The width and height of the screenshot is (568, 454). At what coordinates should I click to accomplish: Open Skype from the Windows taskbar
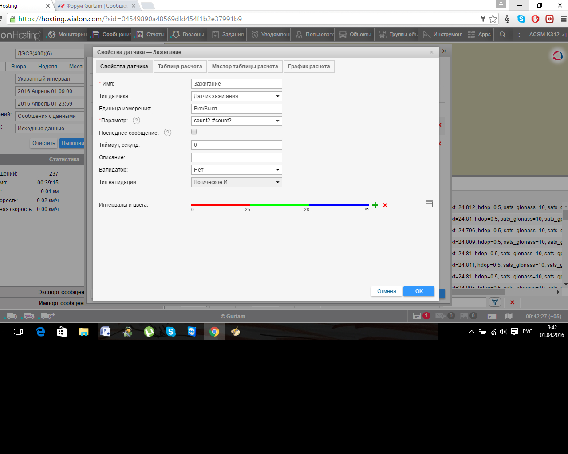pyautogui.click(x=171, y=332)
